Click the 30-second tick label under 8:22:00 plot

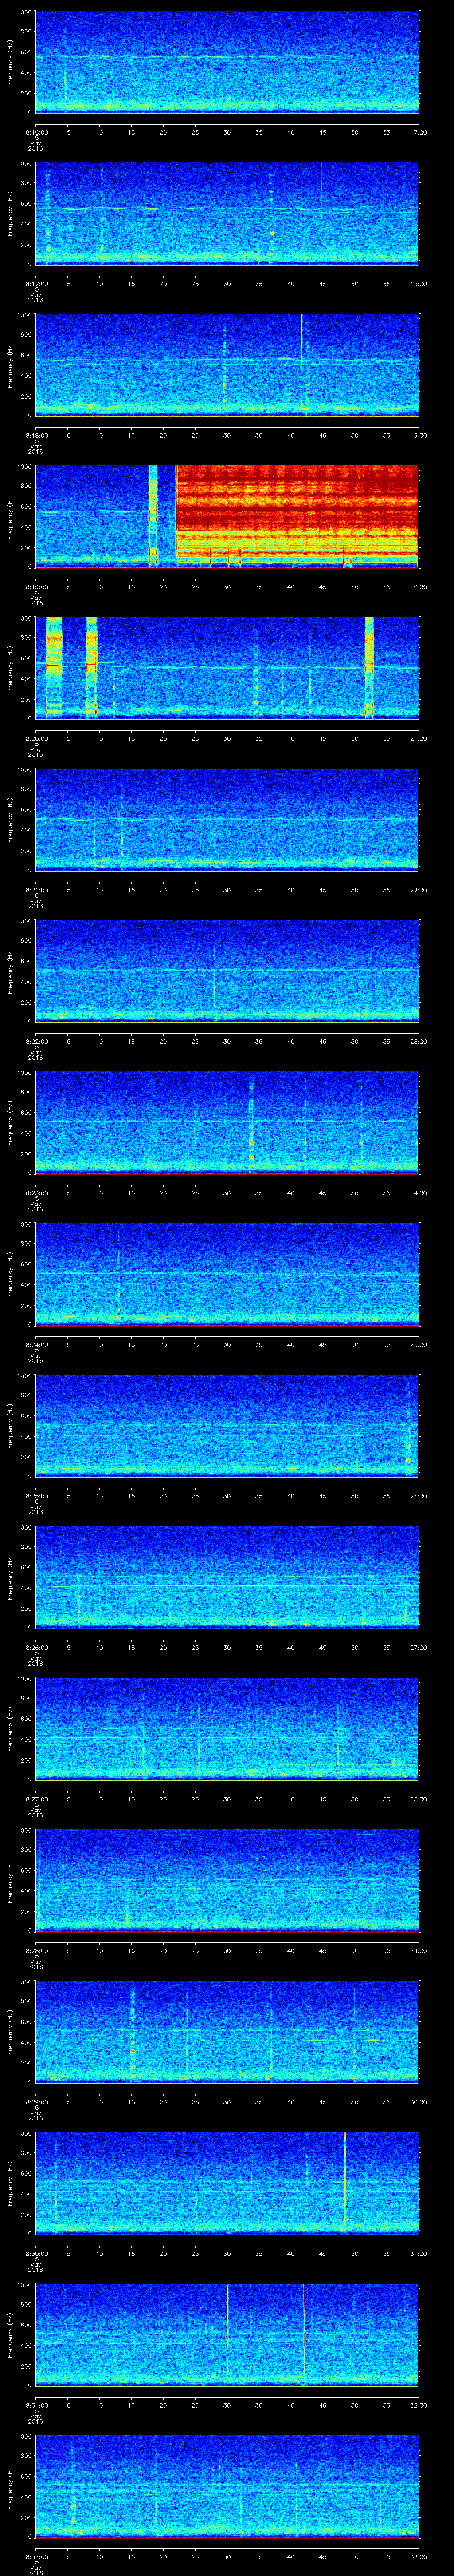(x=227, y=1041)
